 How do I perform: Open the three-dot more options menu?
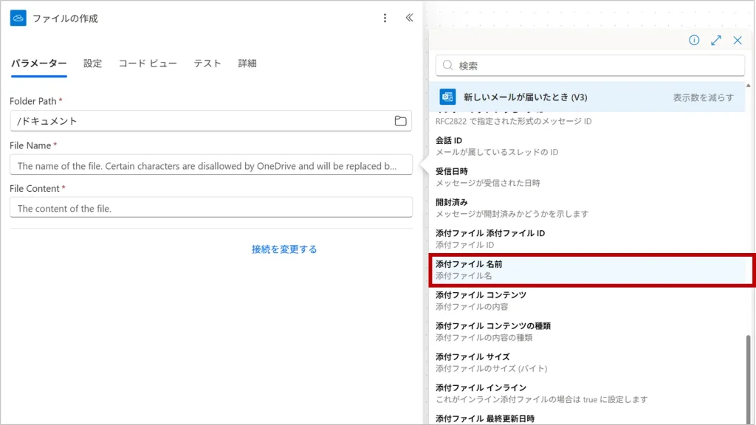pyautogui.click(x=385, y=18)
